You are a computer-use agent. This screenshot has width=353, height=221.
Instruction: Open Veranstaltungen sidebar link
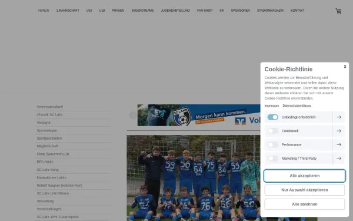click(49, 209)
